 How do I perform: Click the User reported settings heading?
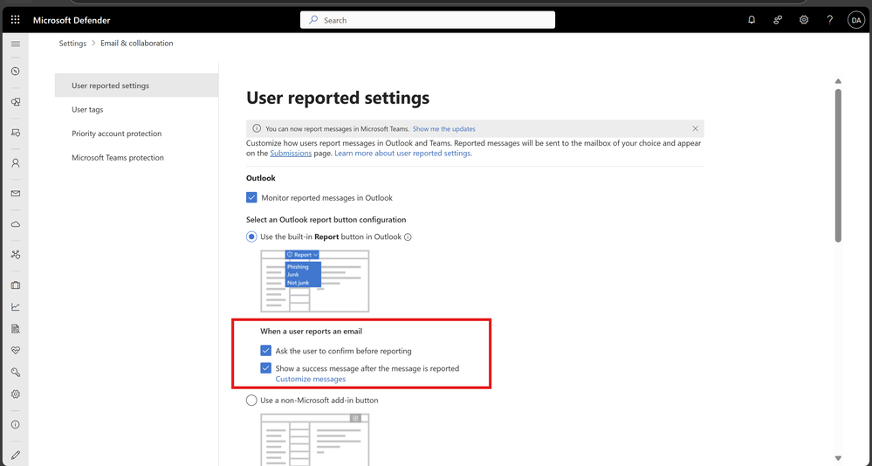(x=338, y=98)
